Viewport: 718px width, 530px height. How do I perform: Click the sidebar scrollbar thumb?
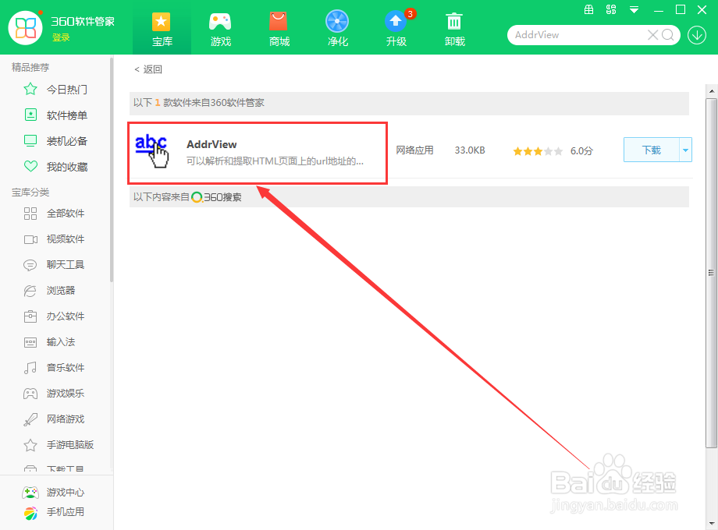[x=112, y=169]
